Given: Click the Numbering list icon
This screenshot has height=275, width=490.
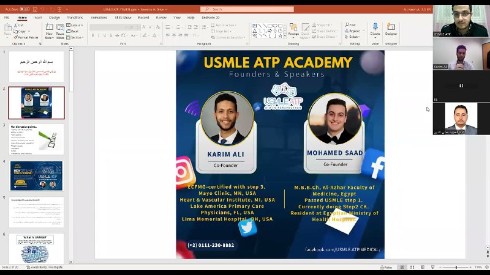Looking at the screenshot, I should tap(178, 27).
